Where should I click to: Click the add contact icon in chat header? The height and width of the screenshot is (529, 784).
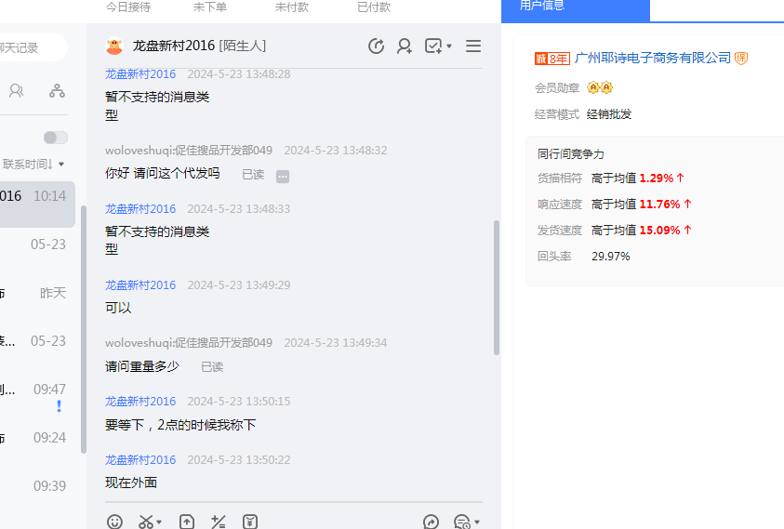pyautogui.click(x=405, y=46)
